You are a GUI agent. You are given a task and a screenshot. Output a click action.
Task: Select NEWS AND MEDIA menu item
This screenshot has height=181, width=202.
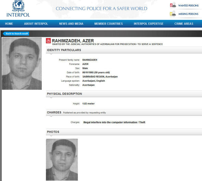point(71,24)
